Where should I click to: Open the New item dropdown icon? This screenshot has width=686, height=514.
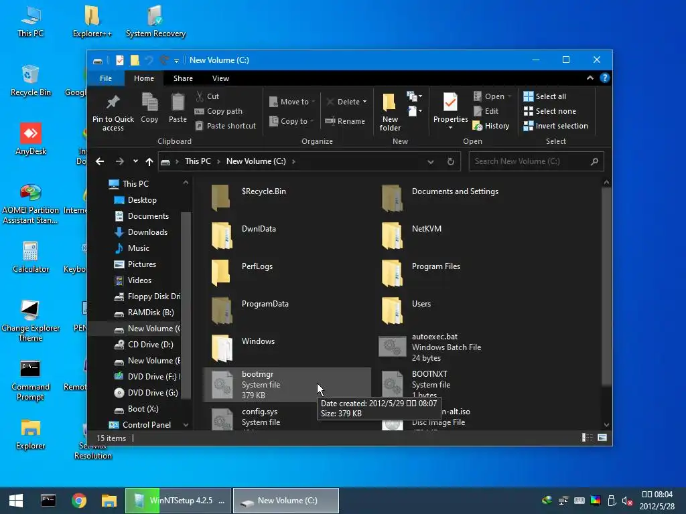pyautogui.click(x=414, y=96)
